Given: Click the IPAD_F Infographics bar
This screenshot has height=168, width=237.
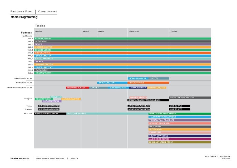Looking at the screenshot, I should [122, 53].
